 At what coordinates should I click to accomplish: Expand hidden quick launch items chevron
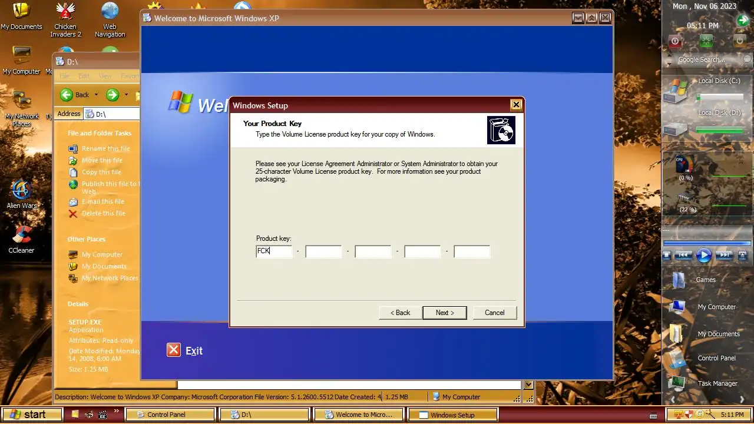pos(117,411)
